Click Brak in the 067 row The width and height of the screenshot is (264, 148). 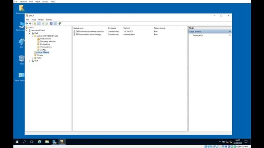156,35
